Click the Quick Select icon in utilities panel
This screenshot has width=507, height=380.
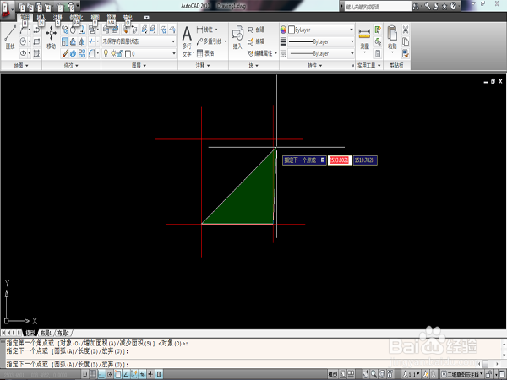378,30
